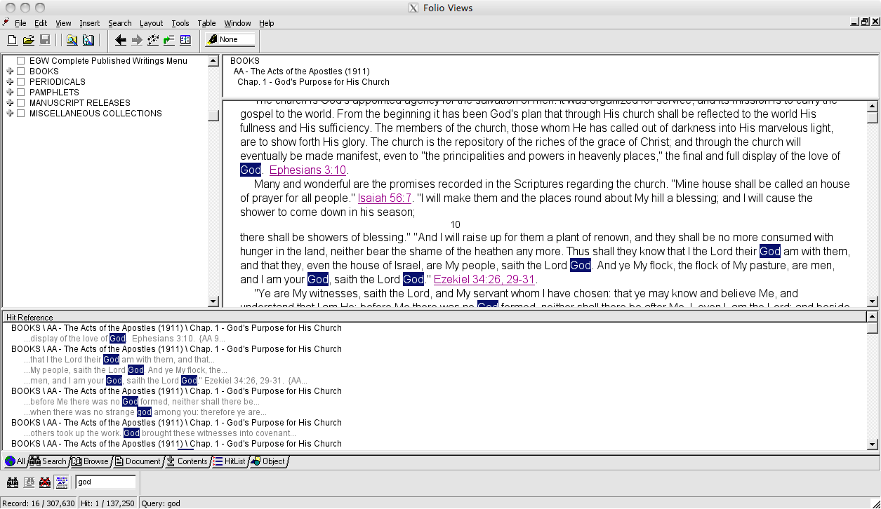Image resolution: width=881 pixels, height=509 pixels.
Task: Open the Search menu
Action: click(119, 22)
